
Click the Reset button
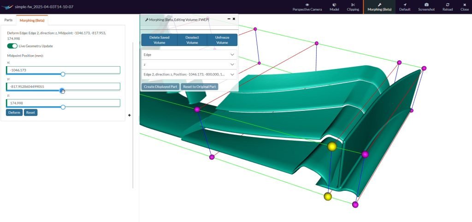tap(30, 113)
